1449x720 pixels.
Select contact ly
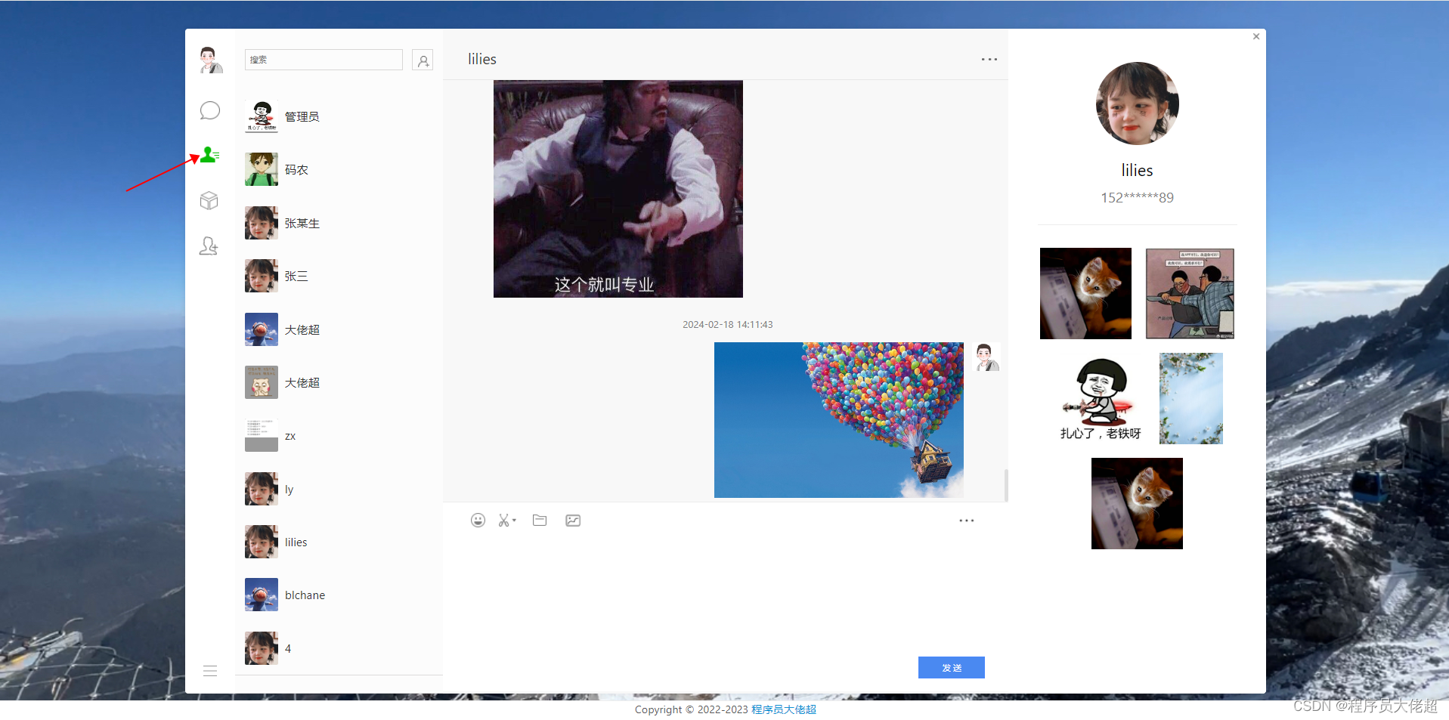[339, 489]
